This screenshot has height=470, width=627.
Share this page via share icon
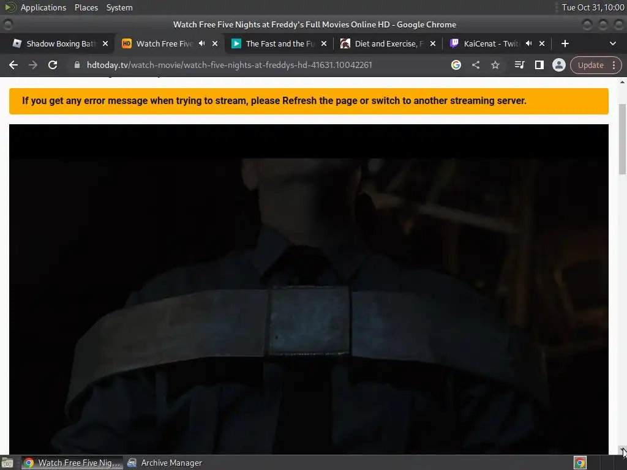[475, 65]
